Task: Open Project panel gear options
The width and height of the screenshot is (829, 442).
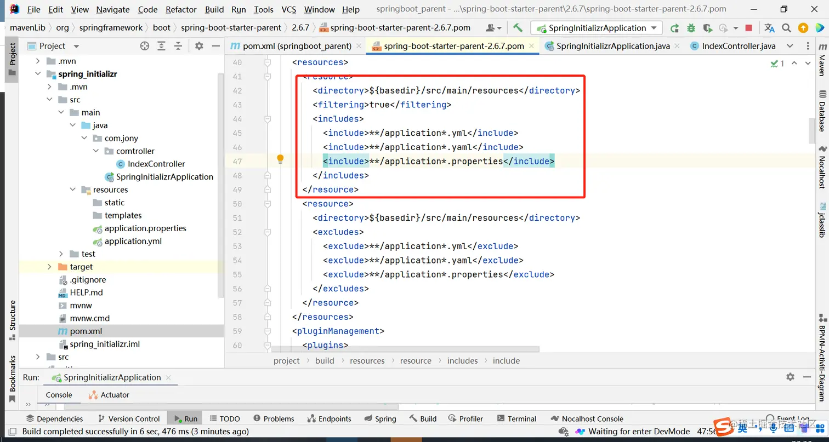Action: [199, 46]
